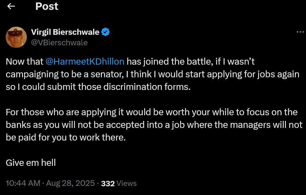Click the Virgil Bierschwale display name
The height and width of the screenshot is (195, 306).
point(65,32)
